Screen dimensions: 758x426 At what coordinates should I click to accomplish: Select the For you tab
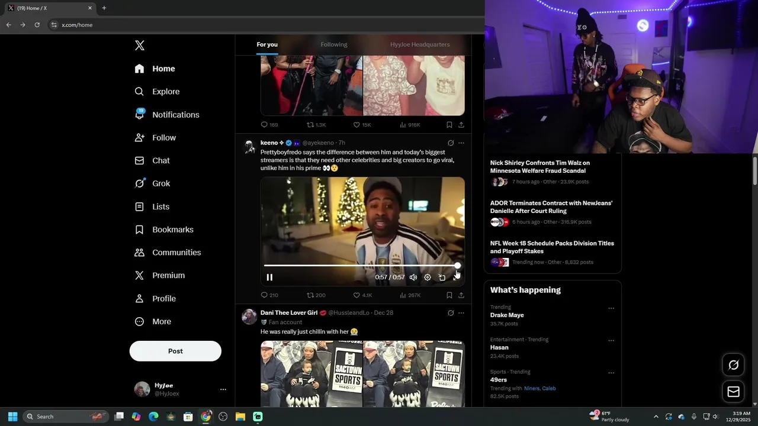[x=267, y=44]
